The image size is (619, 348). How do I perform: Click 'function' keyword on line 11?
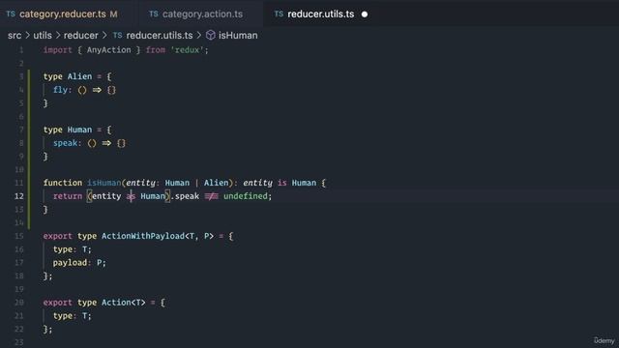(63, 183)
